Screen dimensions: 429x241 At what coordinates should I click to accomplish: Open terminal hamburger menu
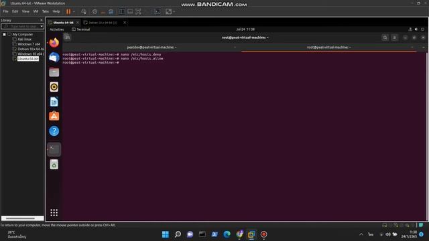coord(394,37)
